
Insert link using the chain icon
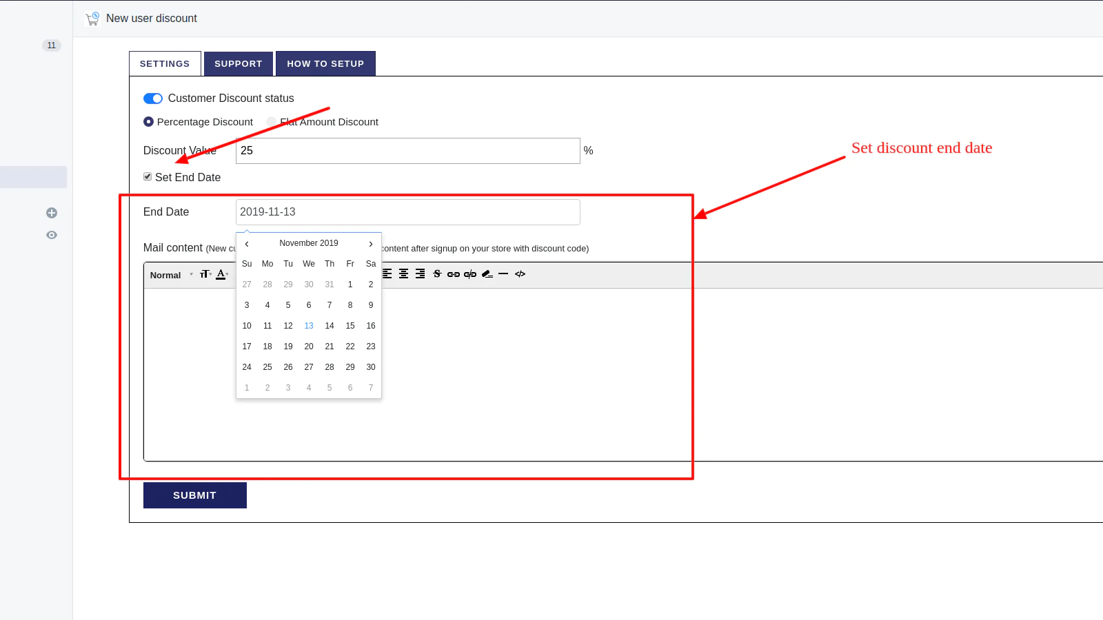(454, 274)
